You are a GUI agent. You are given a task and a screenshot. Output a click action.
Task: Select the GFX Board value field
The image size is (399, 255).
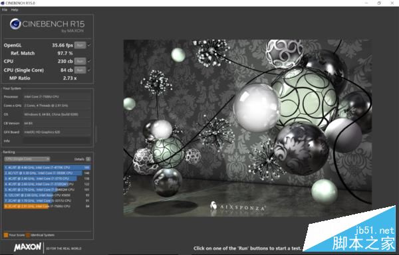tap(57, 132)
